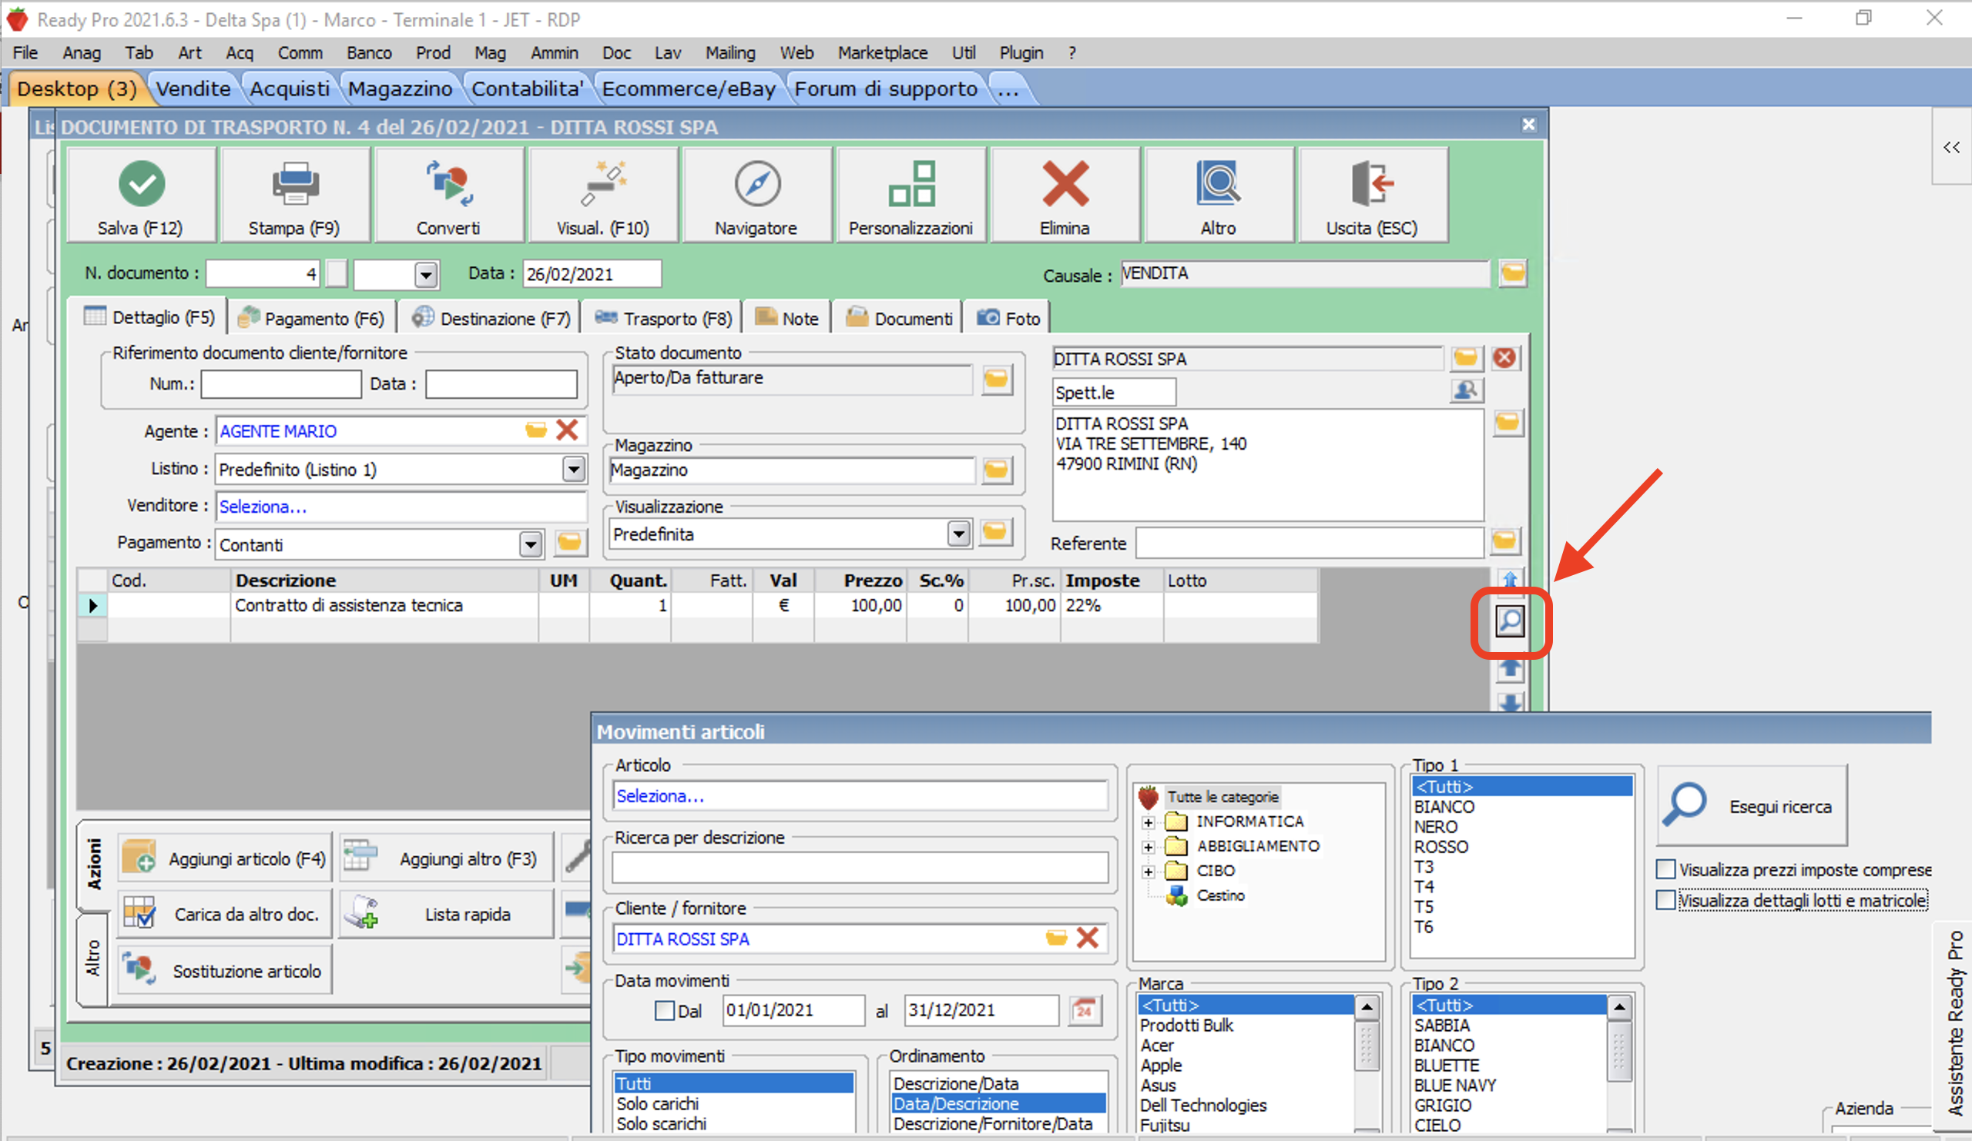Select the Altro vertical side tab

coord(93,959)
